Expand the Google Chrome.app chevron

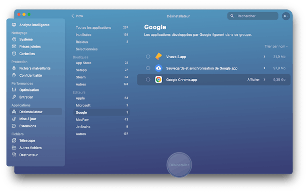[265, 79]
